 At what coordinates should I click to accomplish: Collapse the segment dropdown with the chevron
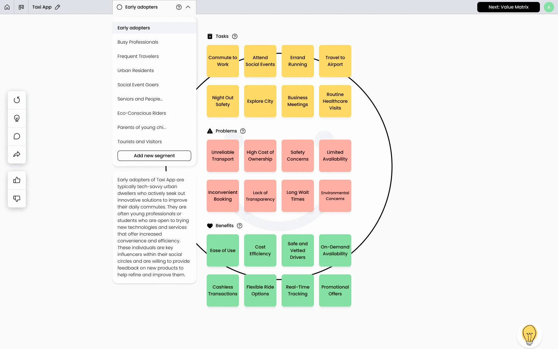click(188, 7)
